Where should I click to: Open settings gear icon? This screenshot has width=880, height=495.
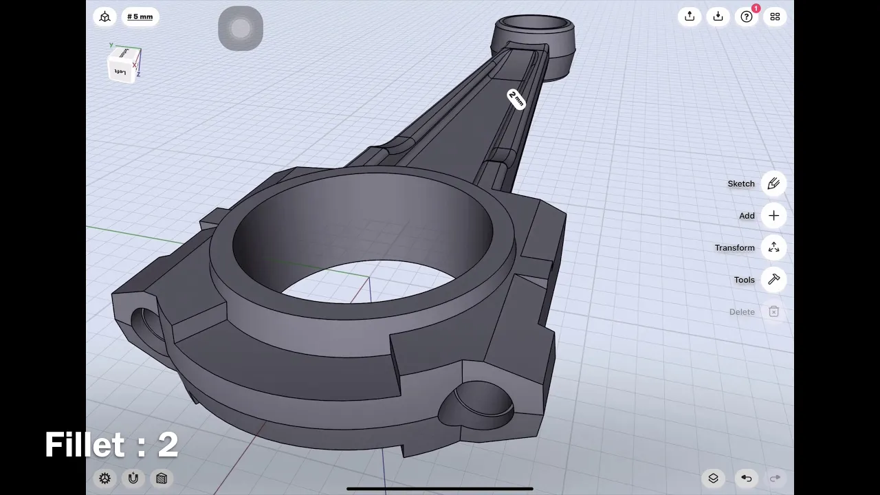[x=105, y=478]
